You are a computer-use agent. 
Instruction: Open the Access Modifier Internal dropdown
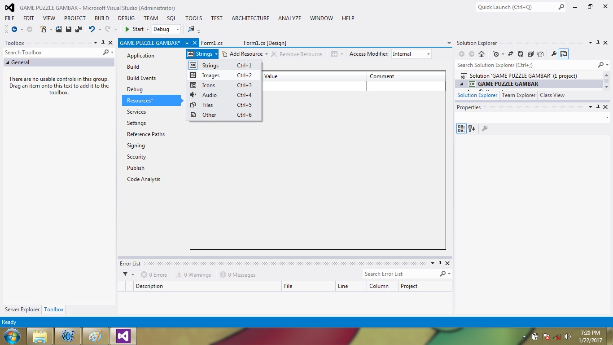428,54
